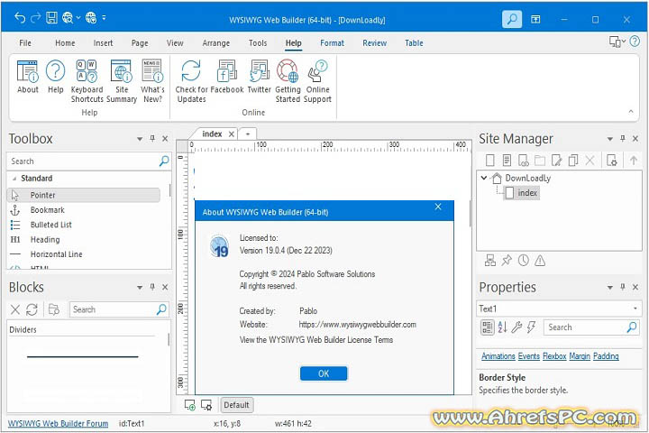Collapse the Standard toolbox group

tap(14, 179)
